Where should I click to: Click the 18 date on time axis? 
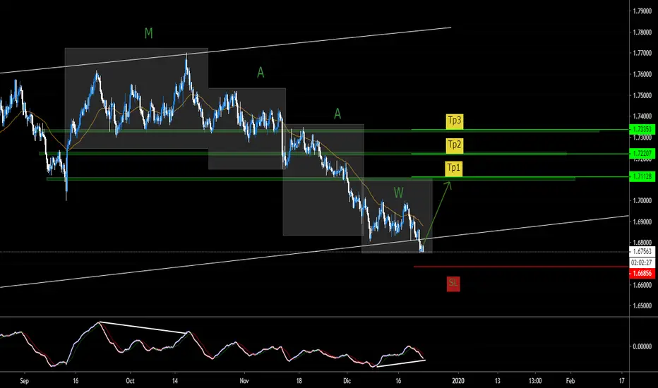point(299,381)
